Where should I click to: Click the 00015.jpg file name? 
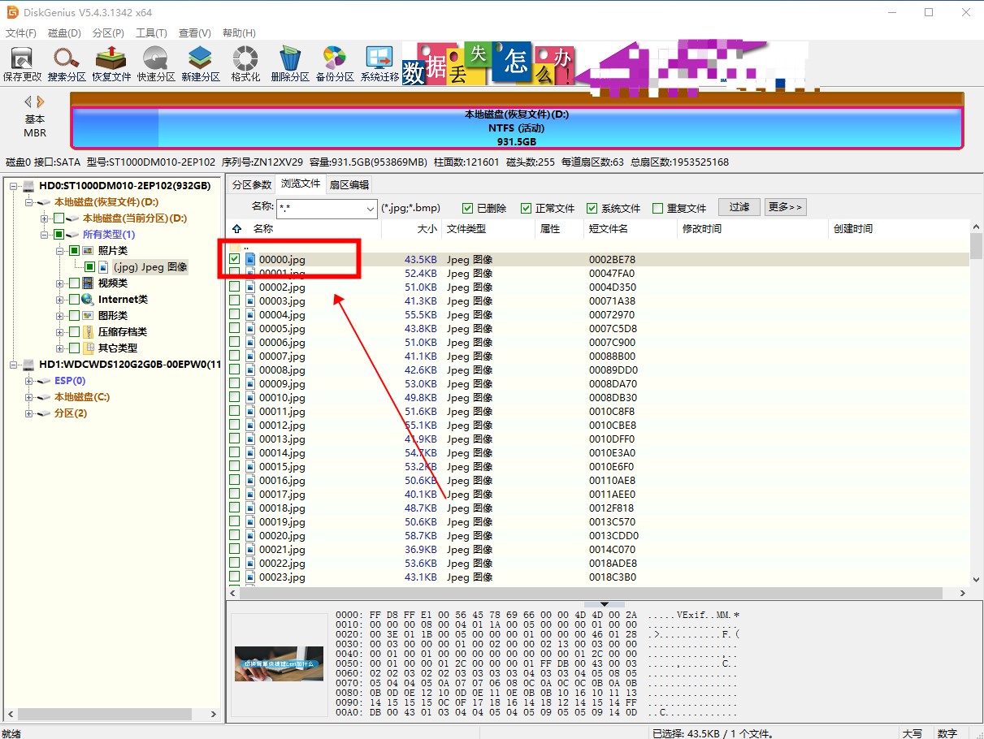282,467
